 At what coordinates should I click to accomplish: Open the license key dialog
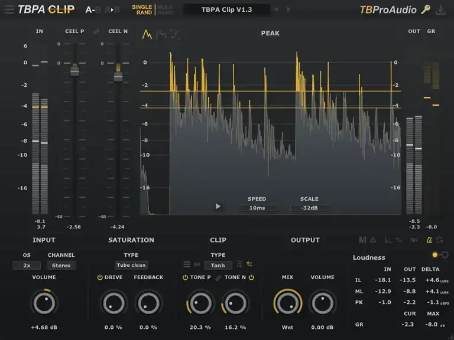coord(426,9)
